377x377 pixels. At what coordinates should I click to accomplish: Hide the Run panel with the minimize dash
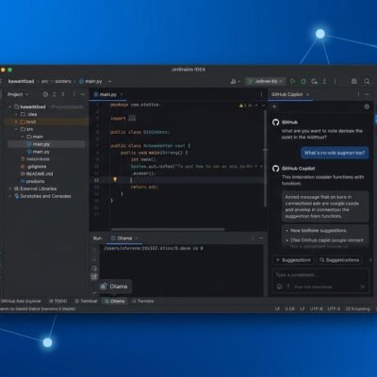(261, 238)
